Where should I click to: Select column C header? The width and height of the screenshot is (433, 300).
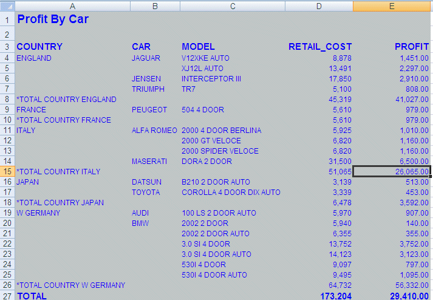click(x=233, y=6)
